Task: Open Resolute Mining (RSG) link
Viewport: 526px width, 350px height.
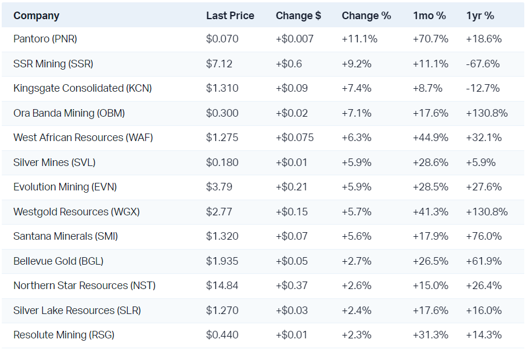Action: point(63,335)
